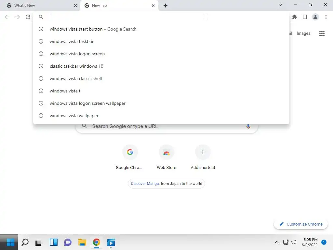Expand the tab search chevron
333x250 pixels.
click(281, 5)
